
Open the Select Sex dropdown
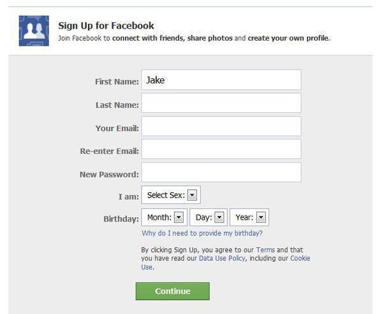[171, 195]
